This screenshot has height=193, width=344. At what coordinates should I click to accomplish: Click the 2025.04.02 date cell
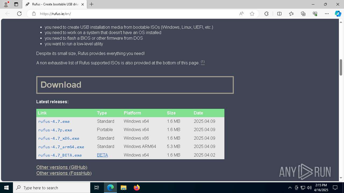tap(205, 155)
